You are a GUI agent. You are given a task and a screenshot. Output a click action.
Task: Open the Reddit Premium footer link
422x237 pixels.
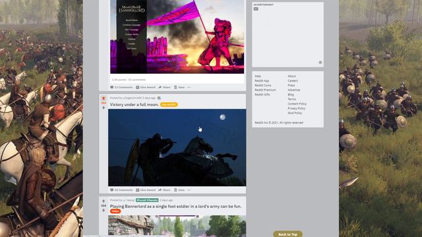pos(265,90)
